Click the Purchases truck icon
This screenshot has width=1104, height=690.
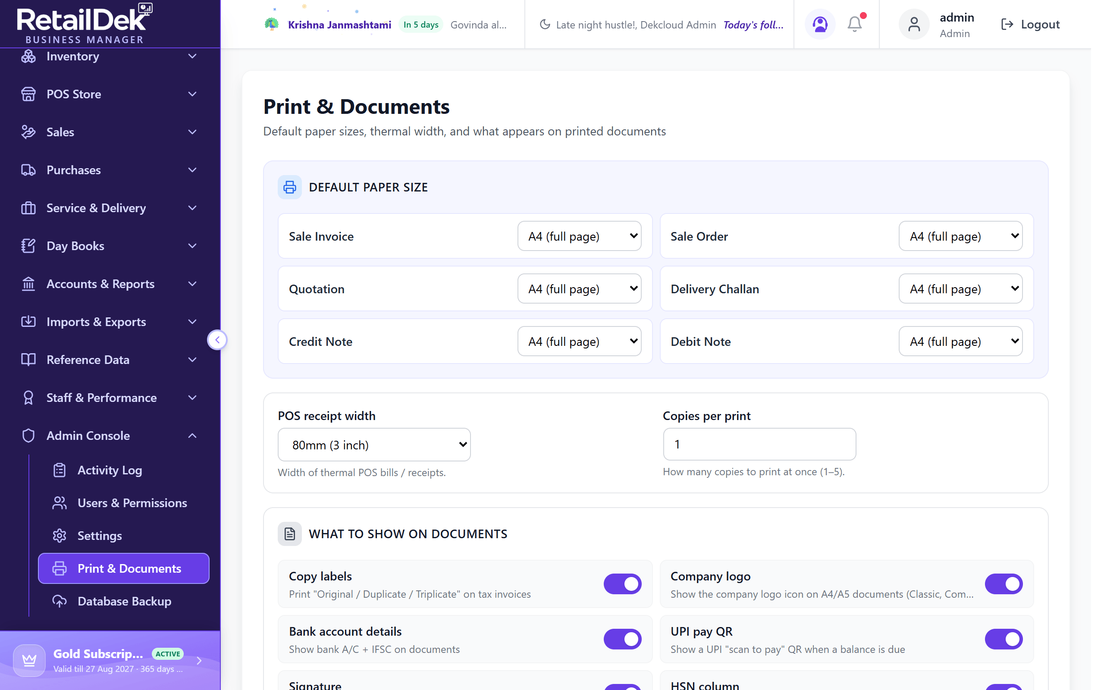28,170
